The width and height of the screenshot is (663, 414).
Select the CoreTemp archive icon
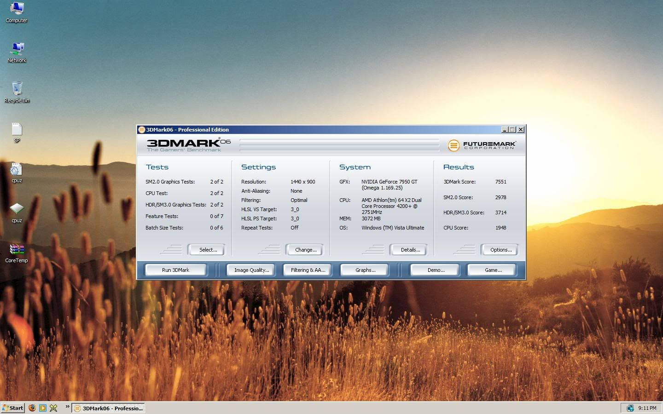click(x=17, y=253)
